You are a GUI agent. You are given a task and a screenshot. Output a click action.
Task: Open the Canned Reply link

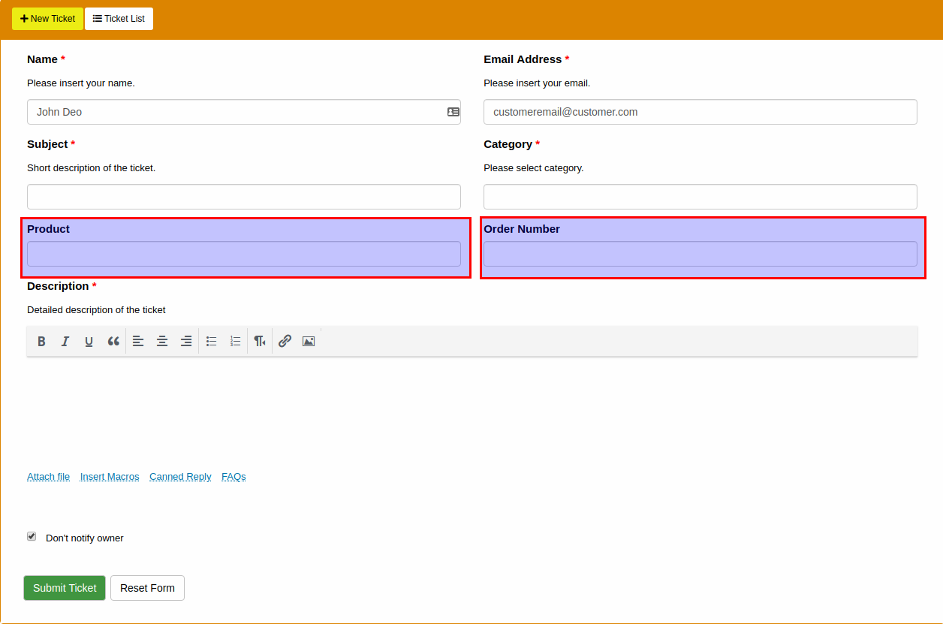[x=180, y=476]
